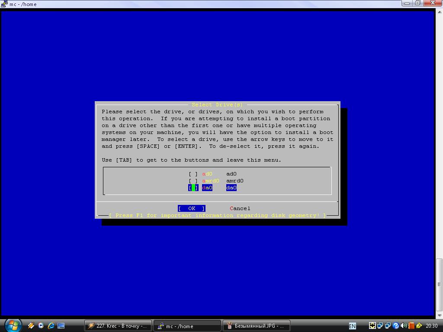This screenshot has height=332, width=443.
Task: Open the EN language indicator
Action: pos(353,326)
